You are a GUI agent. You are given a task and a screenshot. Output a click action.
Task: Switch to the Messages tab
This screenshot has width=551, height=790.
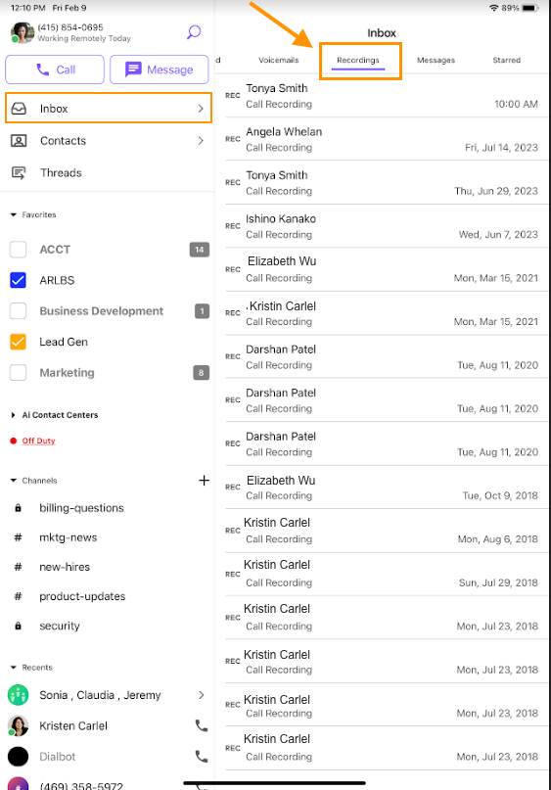tap(436, 60)
